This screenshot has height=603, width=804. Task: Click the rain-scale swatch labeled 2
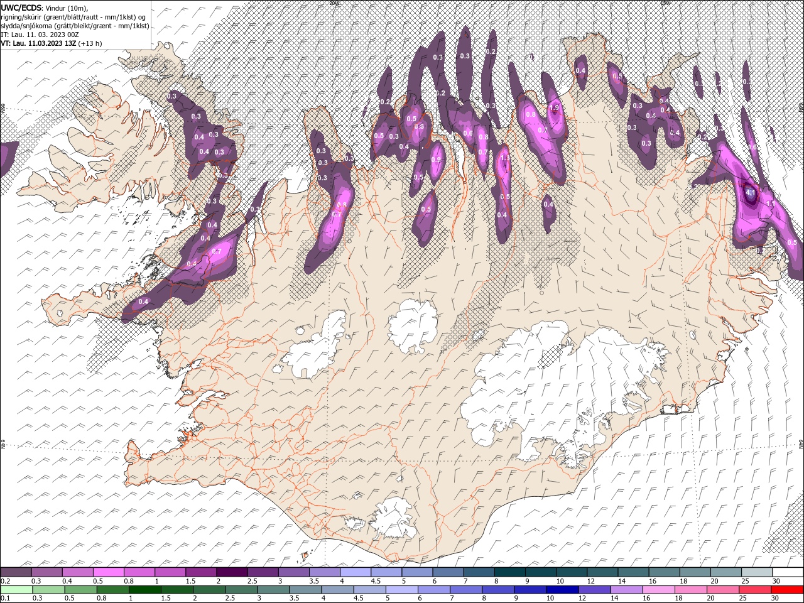coord(209,590)
